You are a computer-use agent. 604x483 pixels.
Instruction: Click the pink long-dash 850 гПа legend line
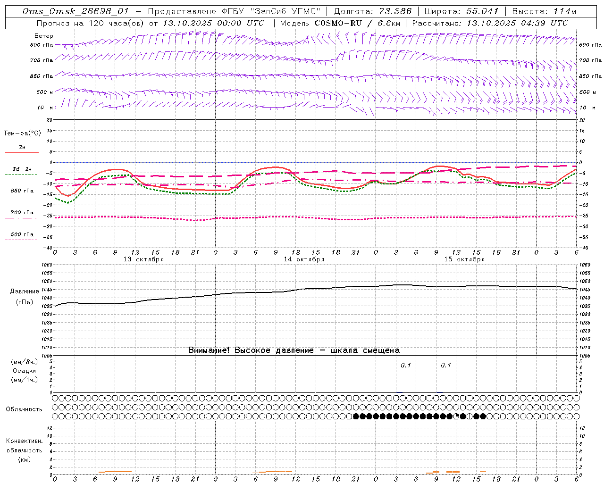(x=21, y=196)
